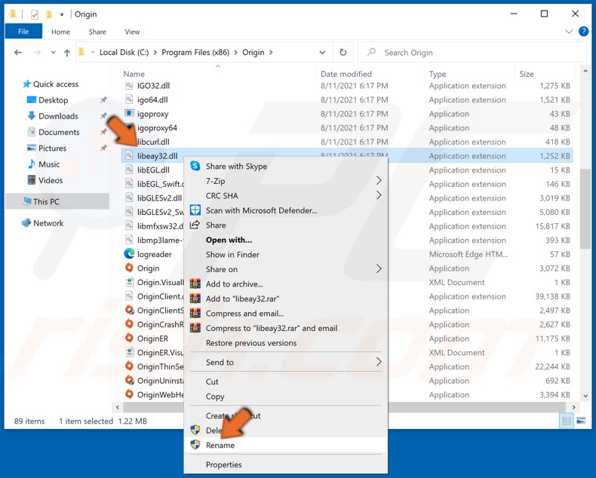The width and height of the screenshot is (596, 478).
Task: Click the horizontal scrollbar left arrow
Action: point(118,407)
